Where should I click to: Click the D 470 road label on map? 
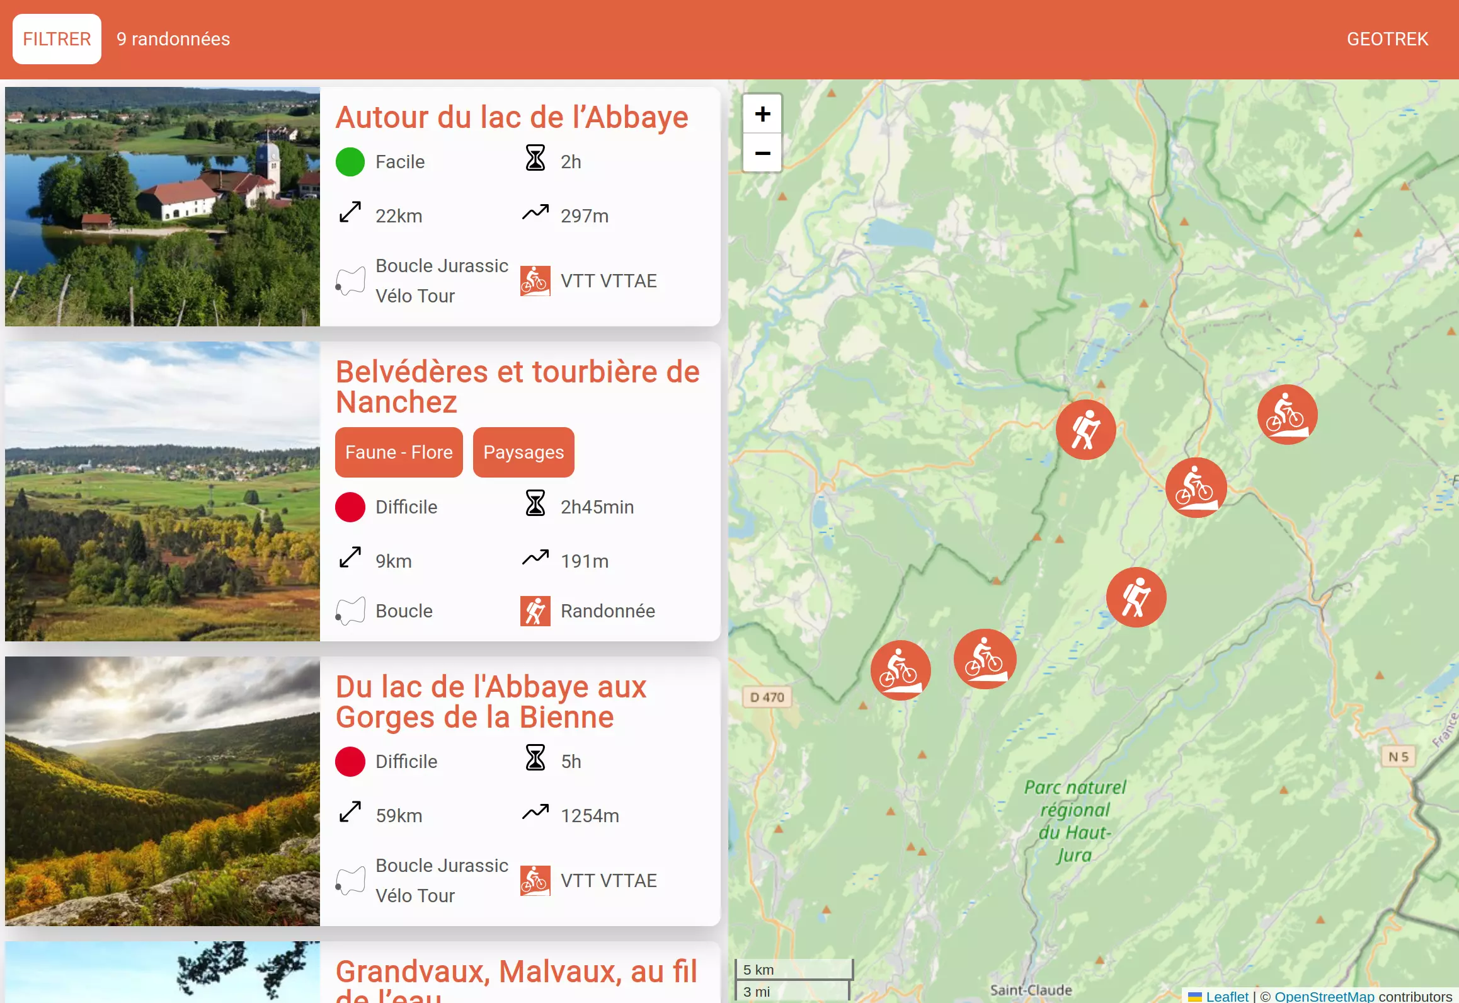pos(767,697)
